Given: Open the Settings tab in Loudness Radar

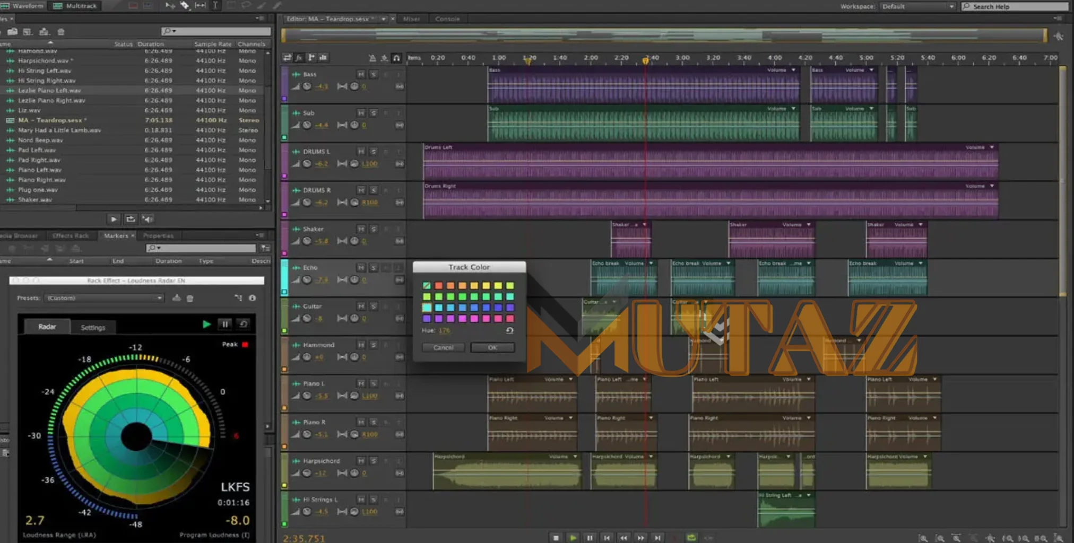Looking at the screenshot, I should pos(93,328).
